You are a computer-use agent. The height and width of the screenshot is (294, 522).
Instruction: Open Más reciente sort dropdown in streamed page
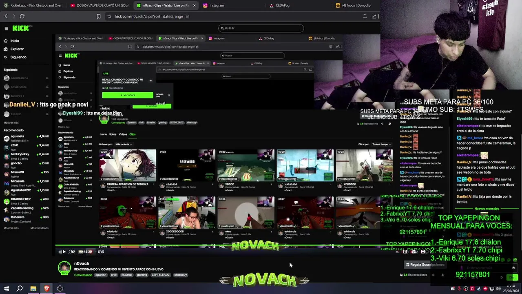(124, 144)
